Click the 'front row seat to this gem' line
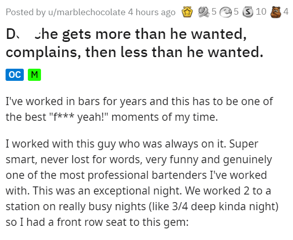 [x=97, y=222]
